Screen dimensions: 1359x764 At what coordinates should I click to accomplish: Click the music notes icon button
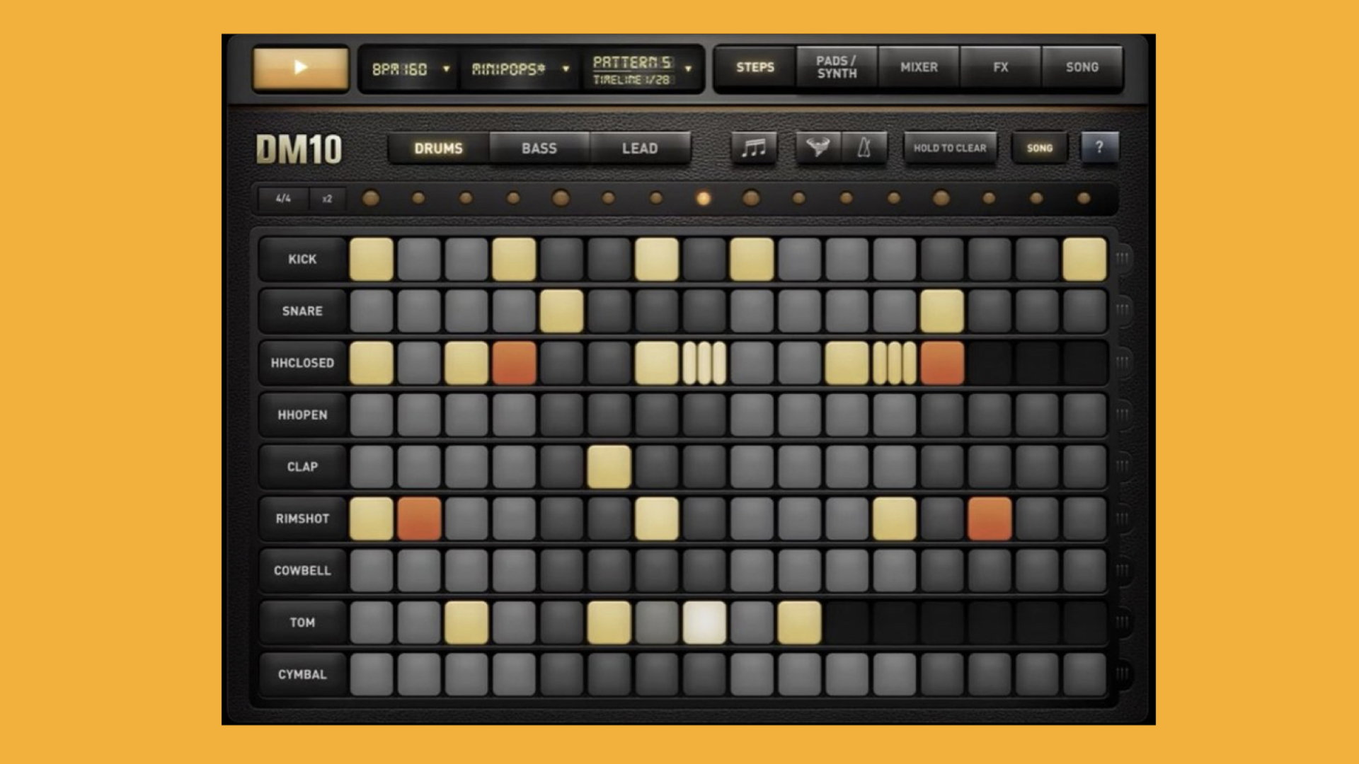pyautogui.click(x=753, y=148)
